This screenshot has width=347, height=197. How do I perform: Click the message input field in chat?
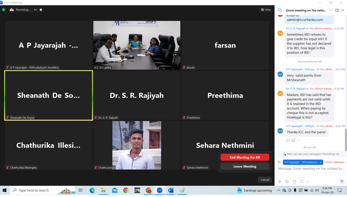(x=311, y=169)
